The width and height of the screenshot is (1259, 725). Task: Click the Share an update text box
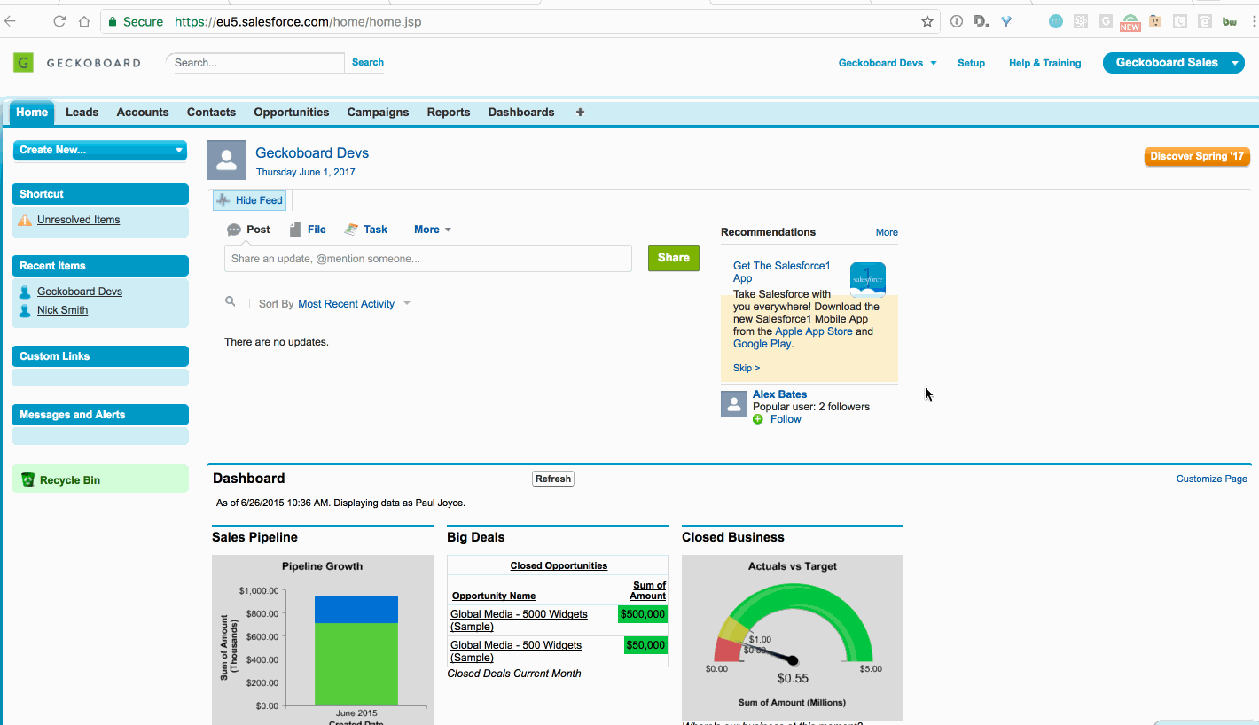pos(428,258)
